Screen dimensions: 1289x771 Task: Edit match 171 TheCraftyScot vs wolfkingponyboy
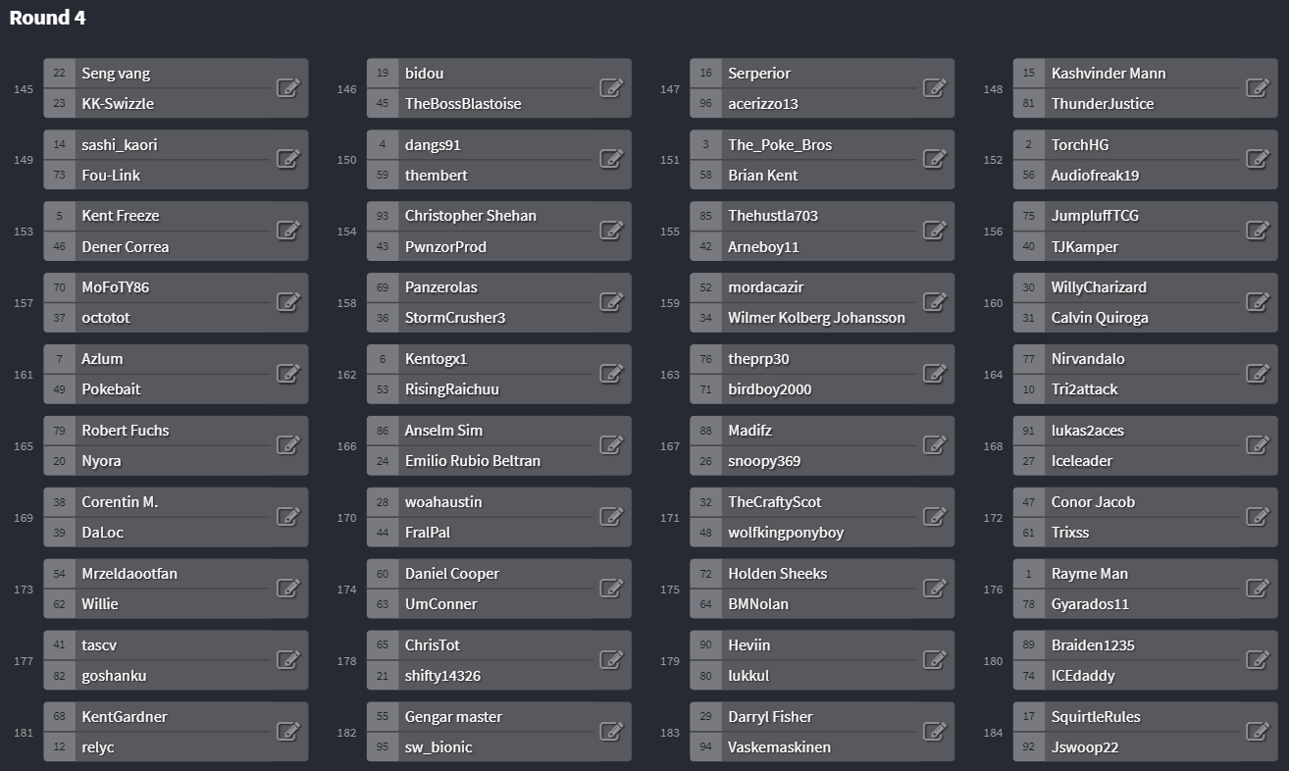pyautogui.click(x=935, y=517)
